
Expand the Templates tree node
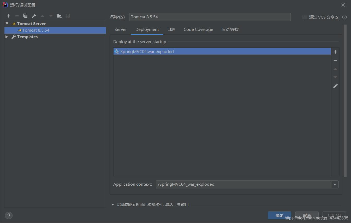click(7, 37)
